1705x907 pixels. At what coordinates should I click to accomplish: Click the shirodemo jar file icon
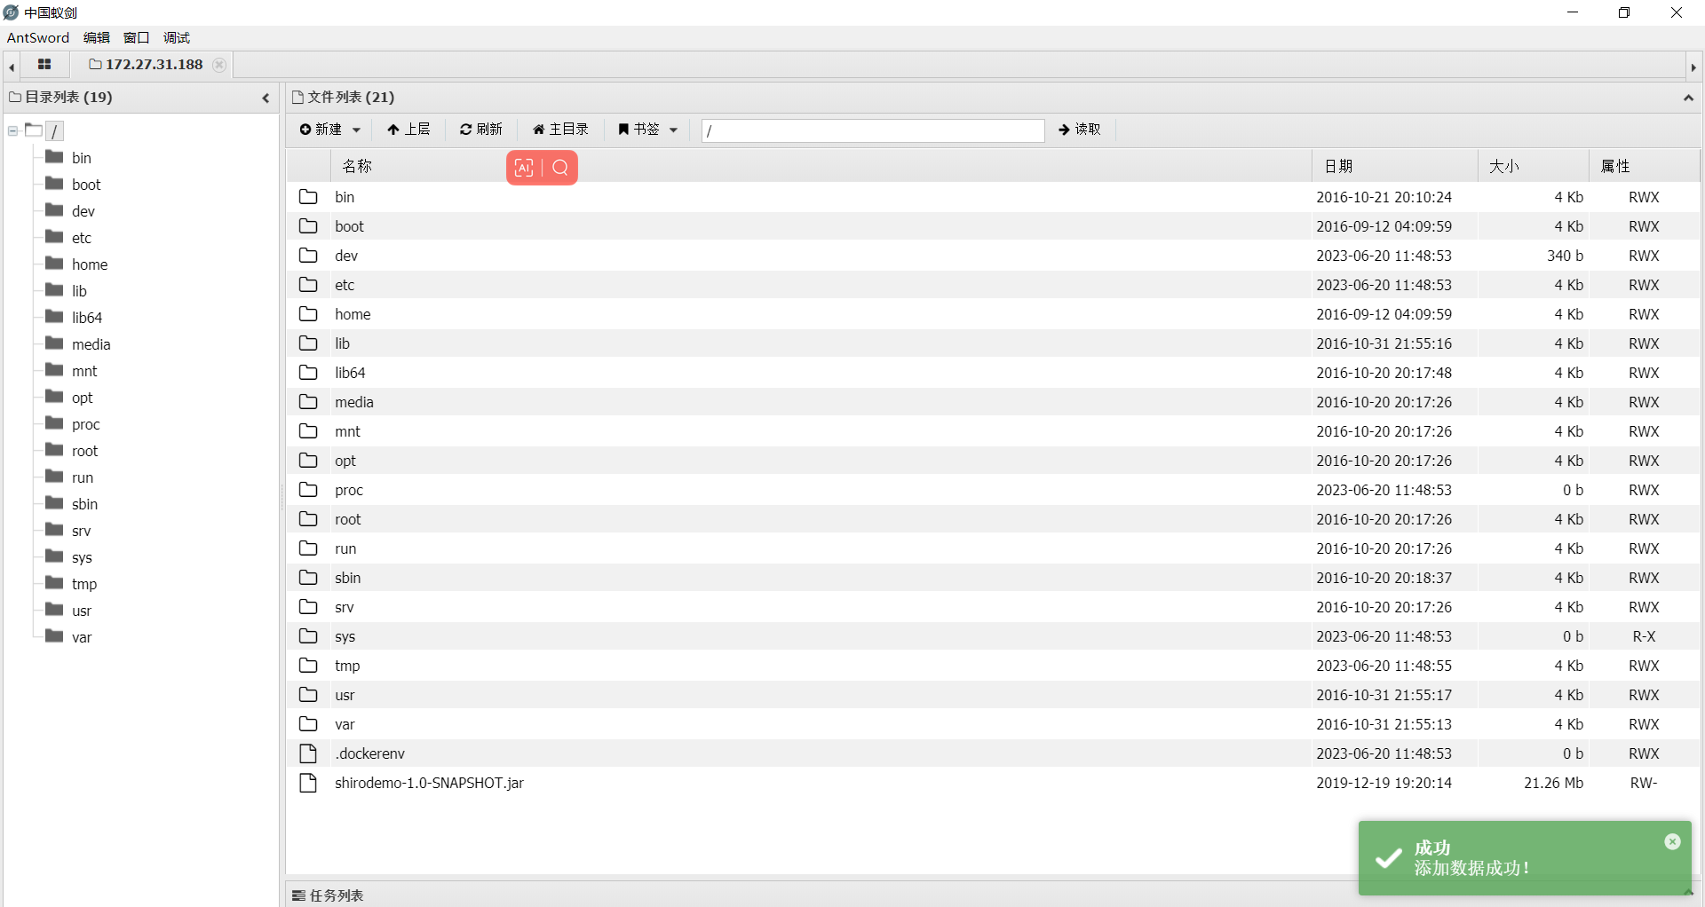pos(308,783)
